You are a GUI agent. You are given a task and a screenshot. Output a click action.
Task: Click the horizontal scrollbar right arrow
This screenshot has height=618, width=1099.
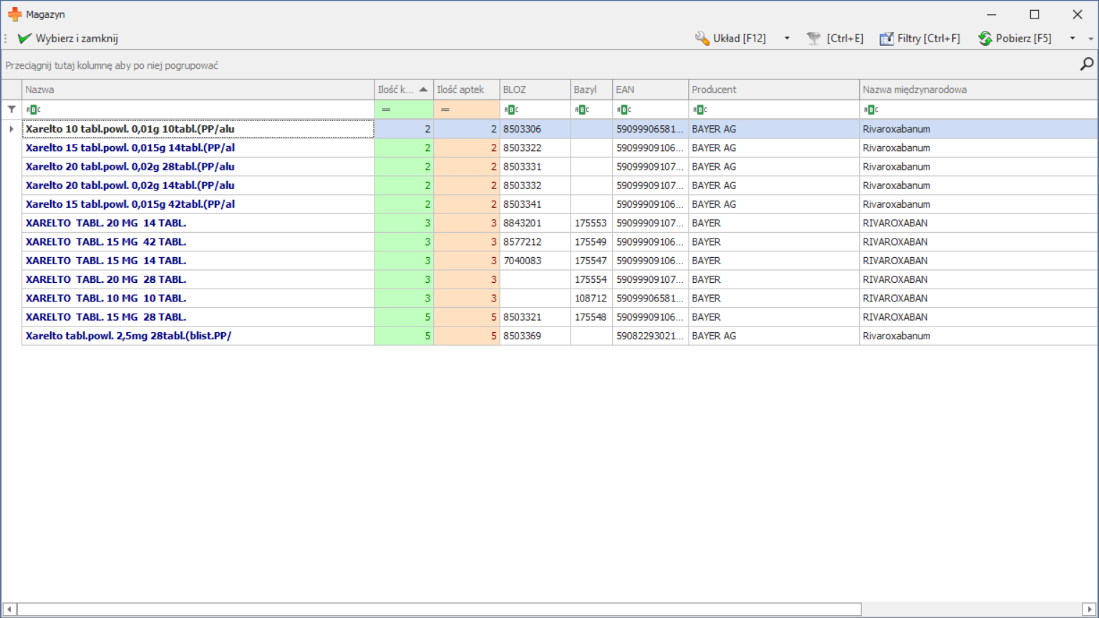pos(1089,609)
